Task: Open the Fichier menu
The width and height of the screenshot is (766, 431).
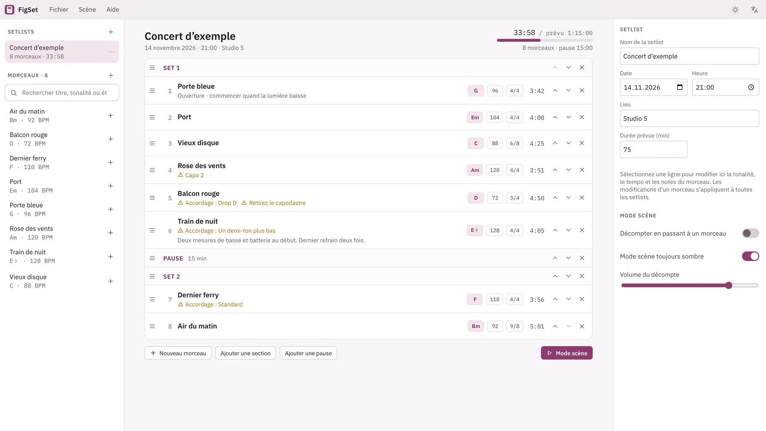Action: point(59,9)
